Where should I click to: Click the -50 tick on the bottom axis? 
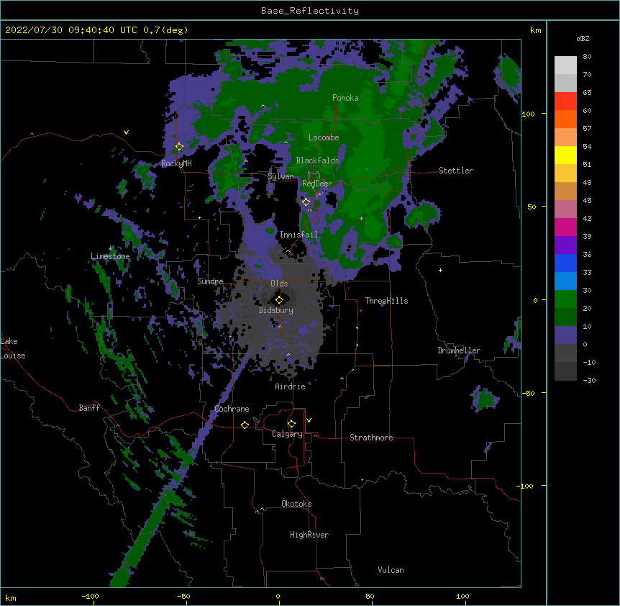[x=183, y=597]
